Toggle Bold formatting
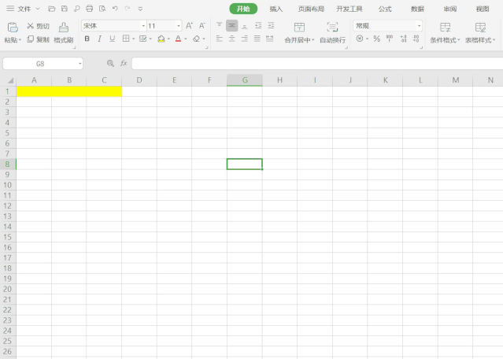Viewport: 503px width, 359px height. click(x=87, y=39)
